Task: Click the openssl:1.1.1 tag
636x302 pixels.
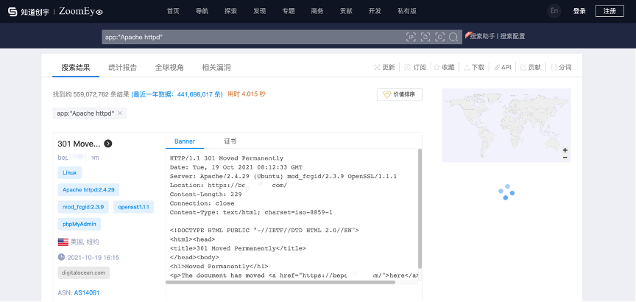Action: [133, 207]
